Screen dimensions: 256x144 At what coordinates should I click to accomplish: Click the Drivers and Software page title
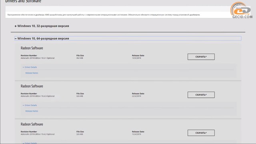click(x=23, y=1)
